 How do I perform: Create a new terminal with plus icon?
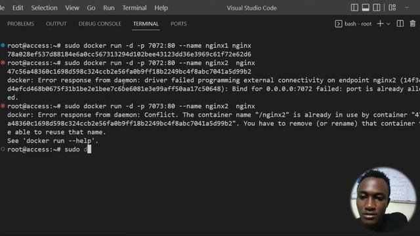click(380, 24)
